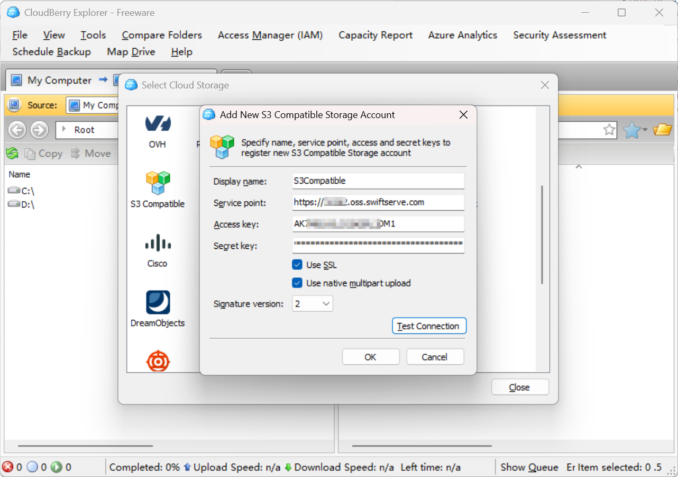Open Access Manager (IAM) menu

[270, 35]
